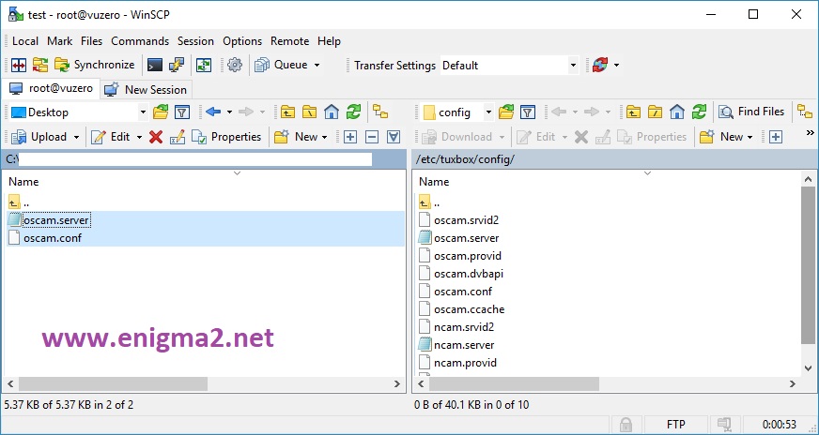
Task: Open the New Session tab
Action: click(146, 90)
